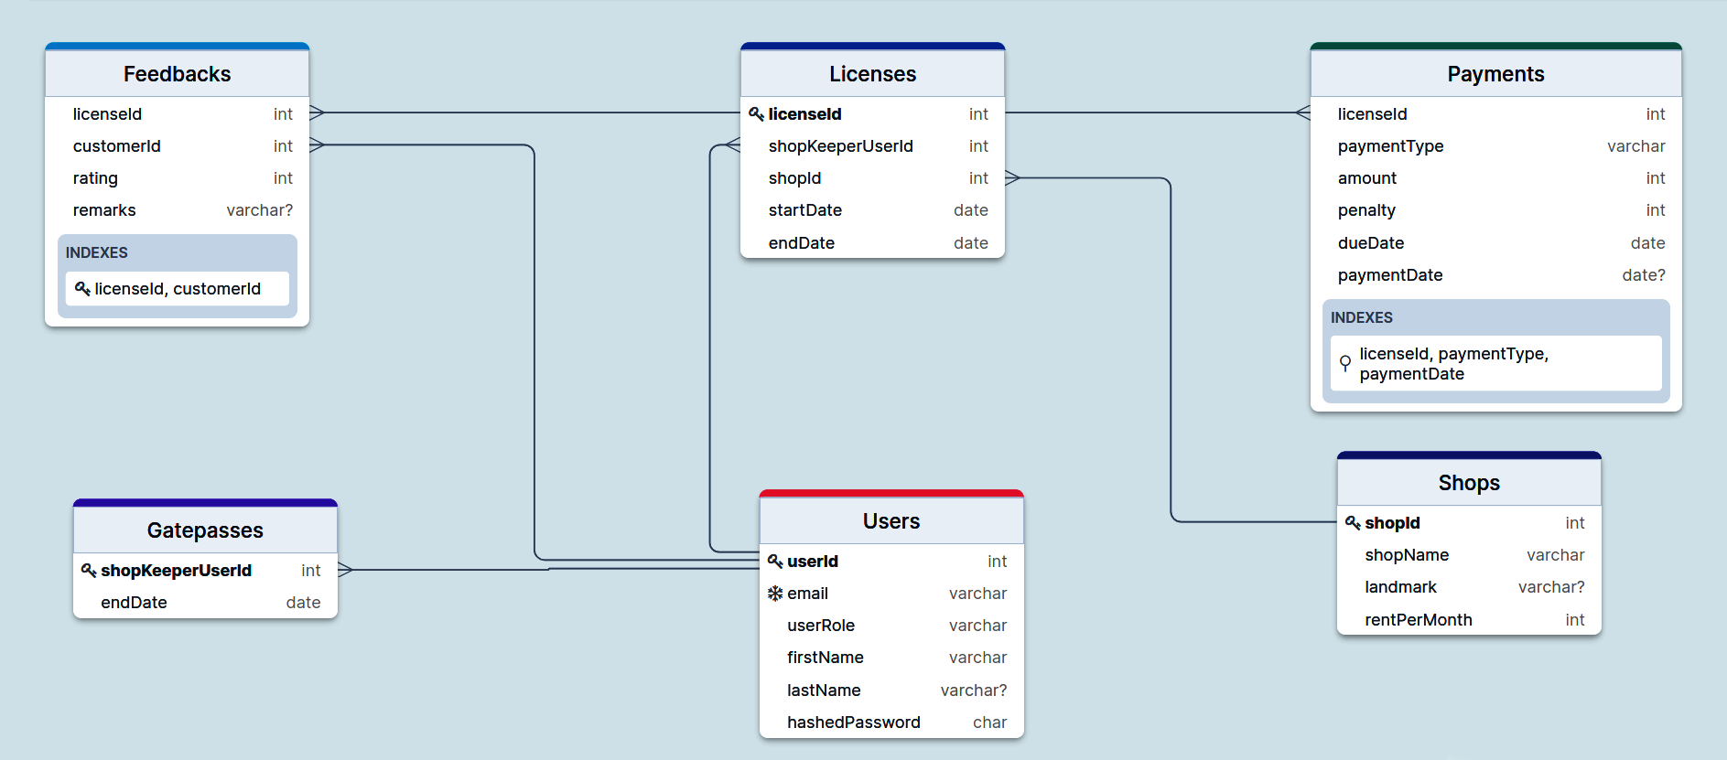
Task: Click the hashedPassword column in Users
Action: tap(891, 723)
